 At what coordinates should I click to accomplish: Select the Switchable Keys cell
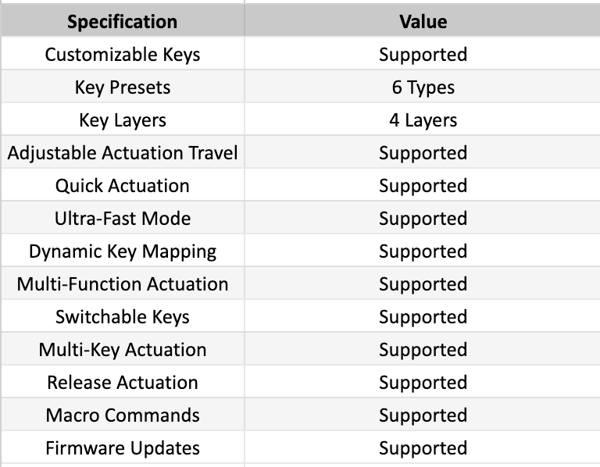[x=122, y=317]
